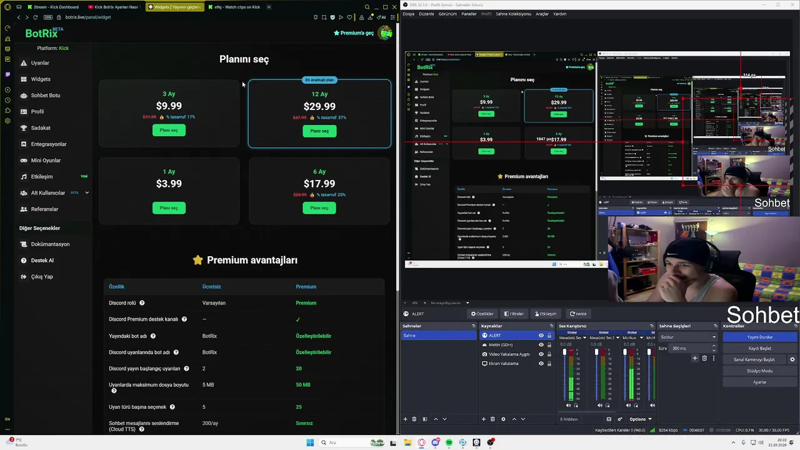Open Mini Oyunlar in the sidebar

coord(46,161)
